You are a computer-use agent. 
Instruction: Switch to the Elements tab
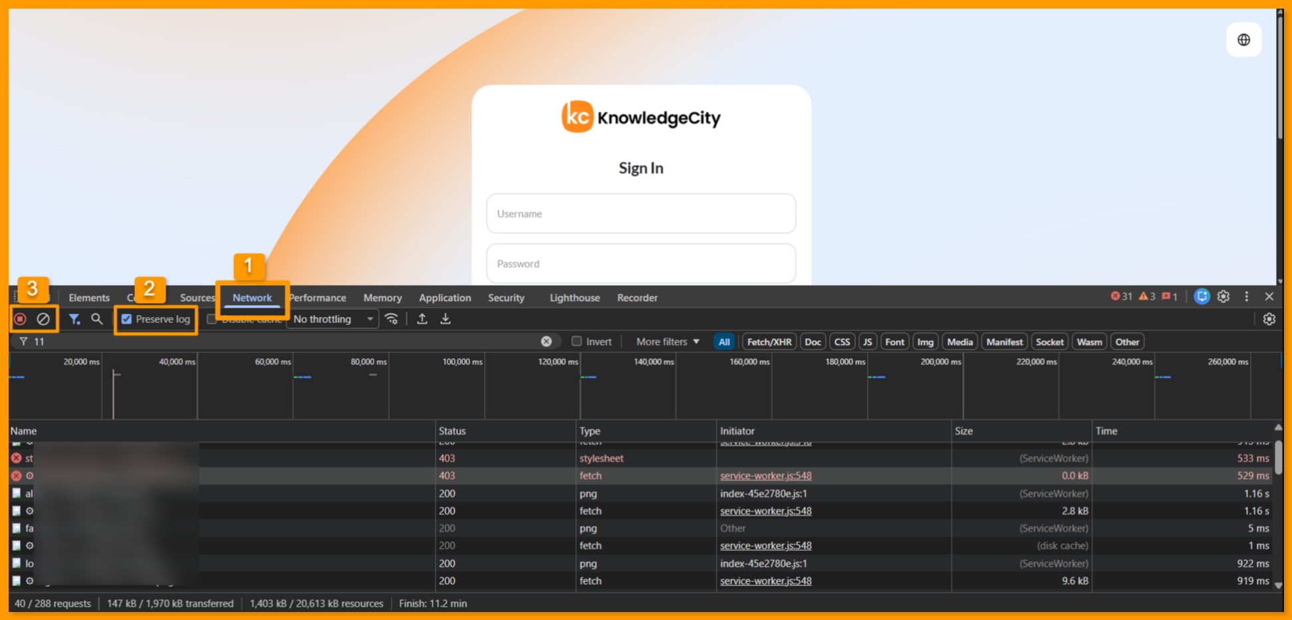click(x=89, y=298)
